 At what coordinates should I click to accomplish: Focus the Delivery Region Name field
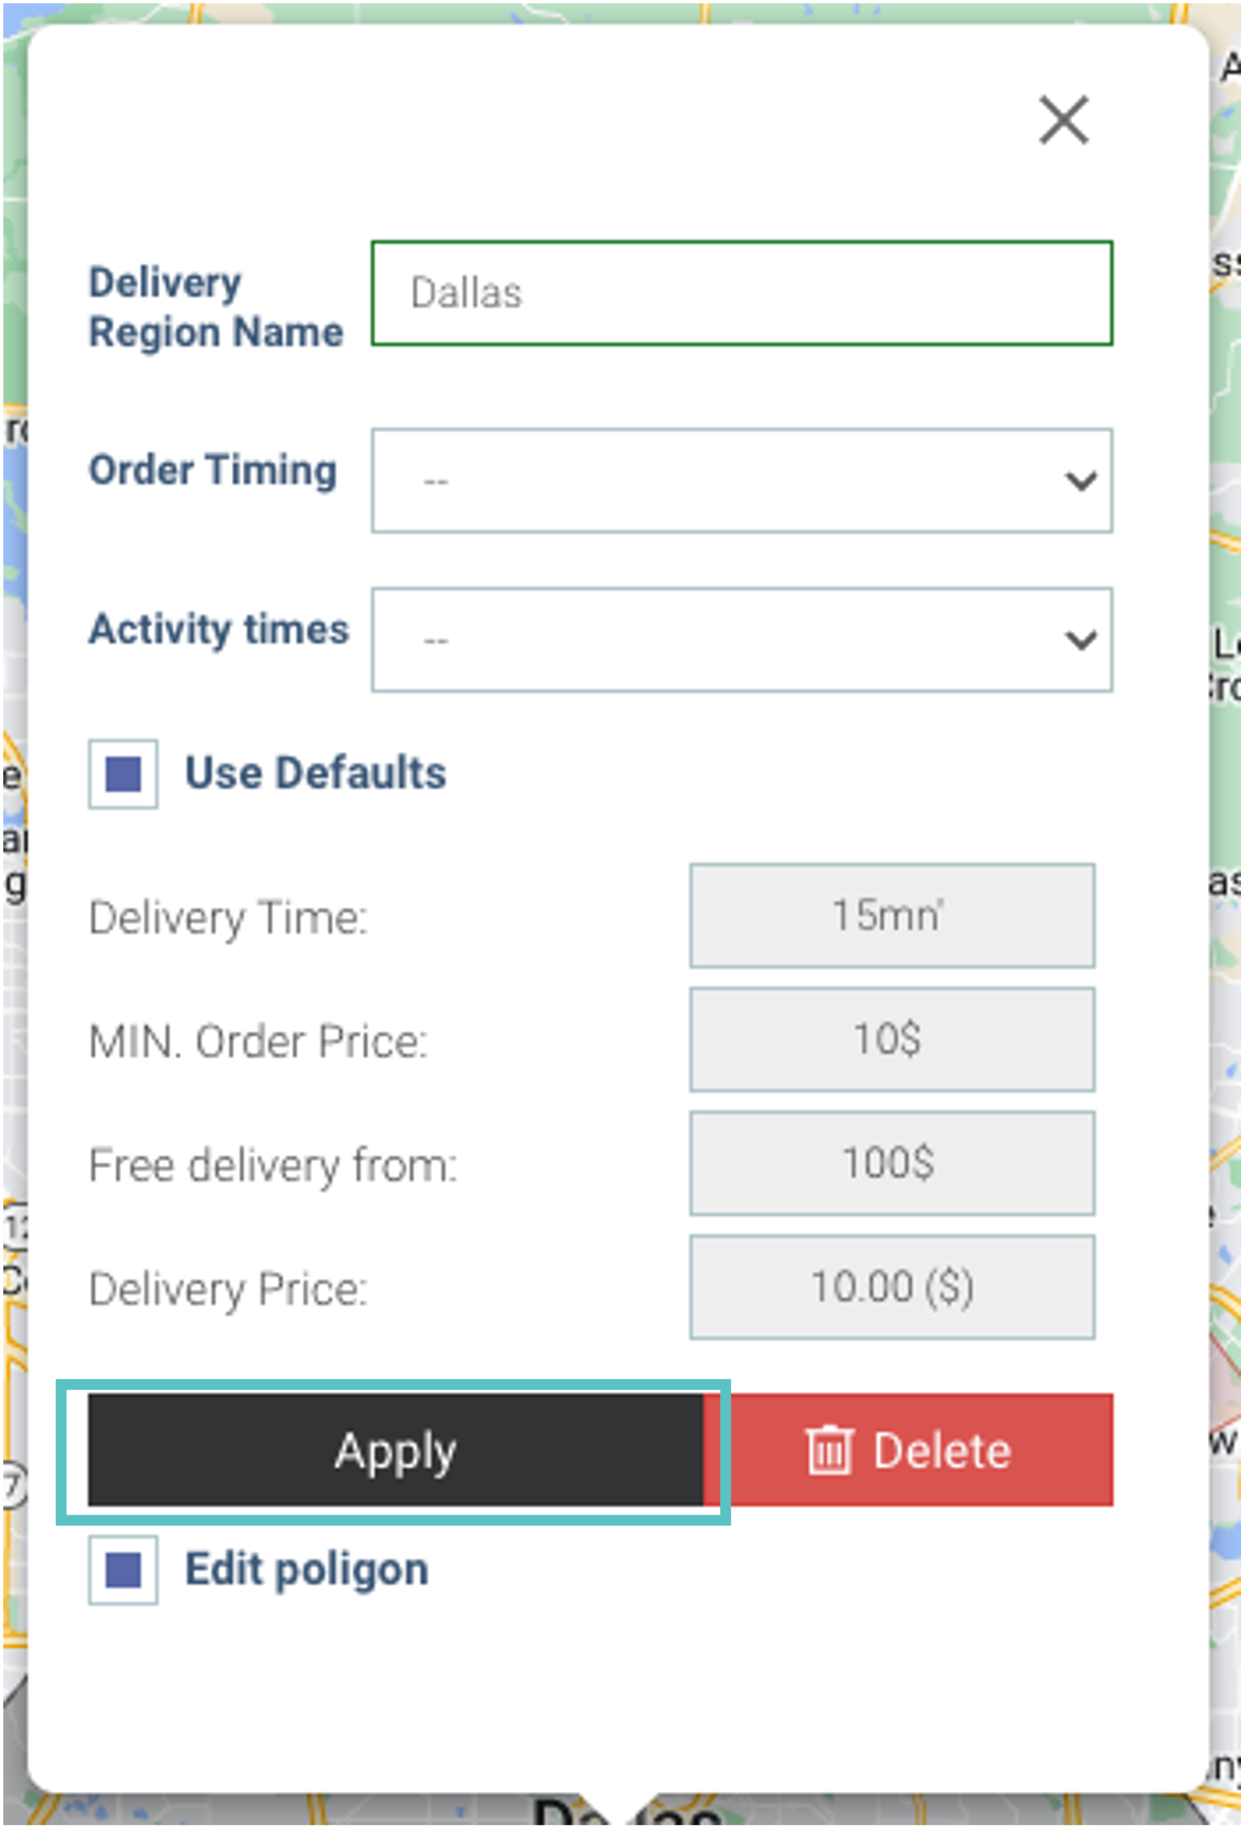pyautogui.click(x=742, y=293)
